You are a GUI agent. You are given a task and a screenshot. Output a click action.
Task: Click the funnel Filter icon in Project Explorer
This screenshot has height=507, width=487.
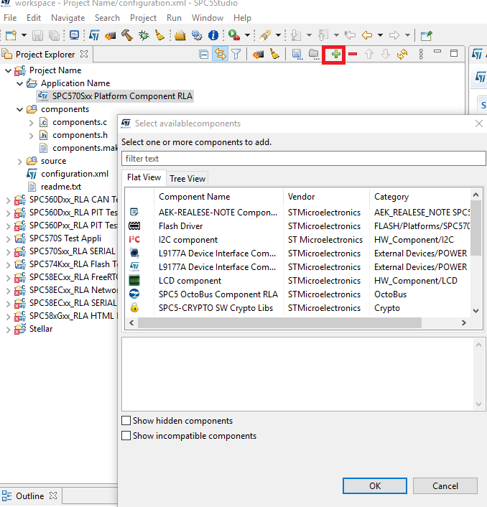click(236, 55)
